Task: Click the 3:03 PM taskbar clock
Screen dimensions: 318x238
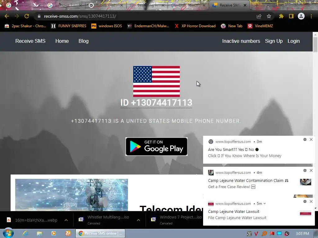Action: pos(302,234)
